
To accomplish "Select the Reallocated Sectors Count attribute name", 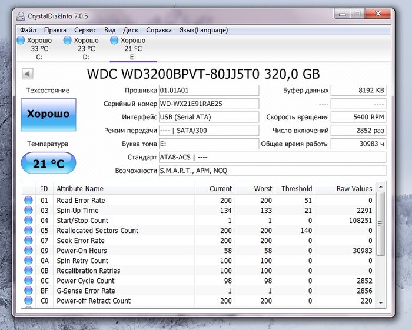I will click(98, 231).
